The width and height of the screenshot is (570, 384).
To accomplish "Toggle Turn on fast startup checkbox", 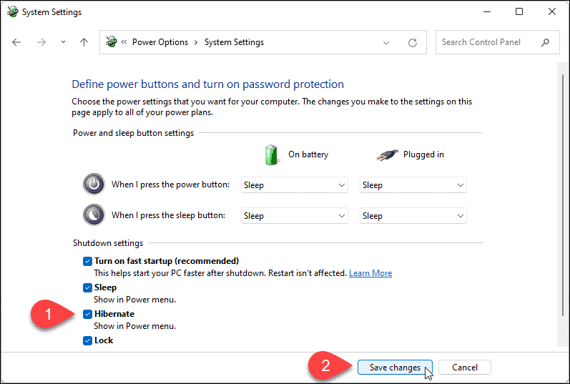I will [x=87, y=261].
